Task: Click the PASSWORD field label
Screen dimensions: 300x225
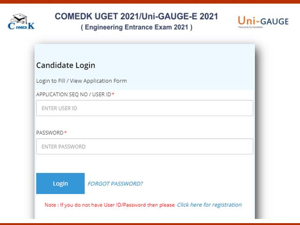Action: [x=50, y=133]
